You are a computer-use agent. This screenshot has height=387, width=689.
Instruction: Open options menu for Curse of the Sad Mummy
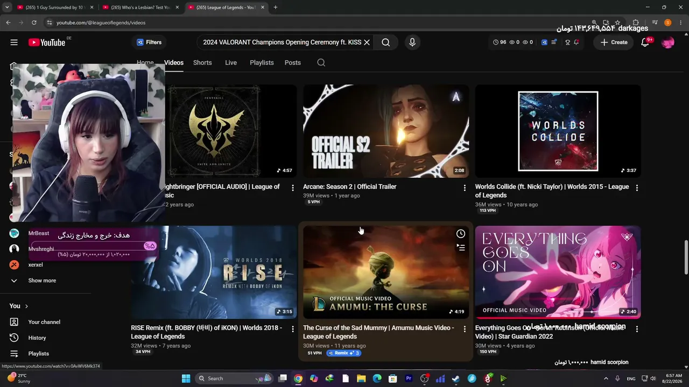(465, 329)
